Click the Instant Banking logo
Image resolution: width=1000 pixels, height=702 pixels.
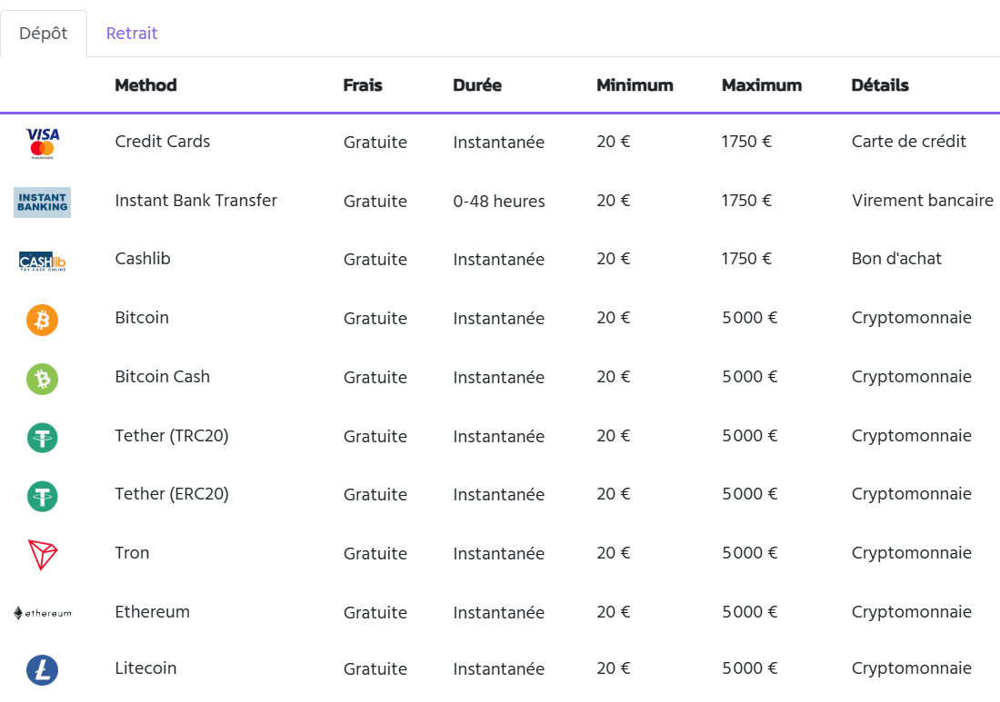42,203
